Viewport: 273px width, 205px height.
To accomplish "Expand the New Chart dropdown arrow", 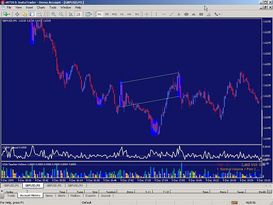I will (x=9, y=14).
